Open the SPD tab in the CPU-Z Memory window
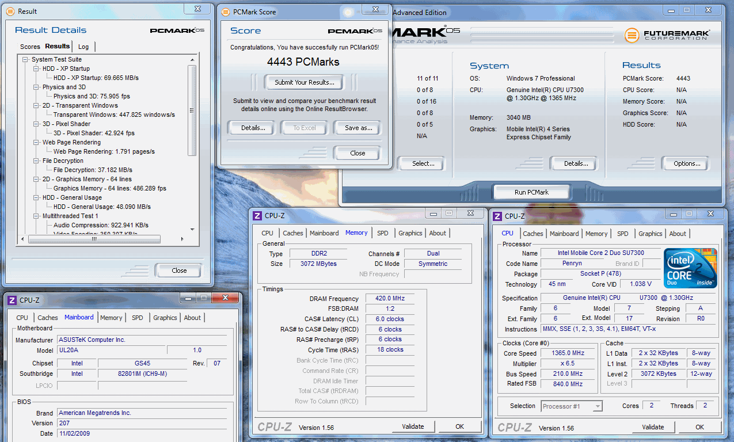Viewport: 734px width, 442px height. tap(383, 233)
